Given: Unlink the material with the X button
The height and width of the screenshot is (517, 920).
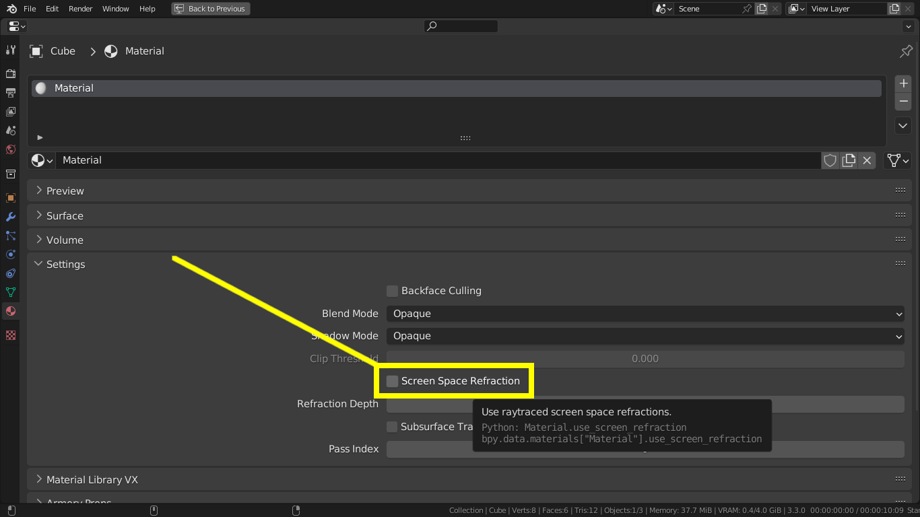Looking at the screenshot, I should point(867,160).
